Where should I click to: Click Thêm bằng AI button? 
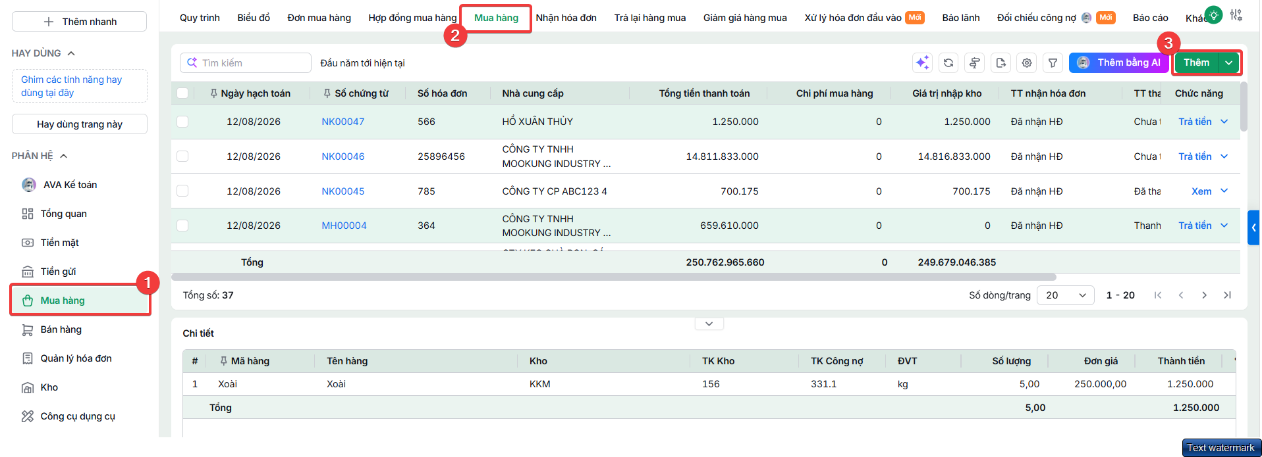[1118, 62]
